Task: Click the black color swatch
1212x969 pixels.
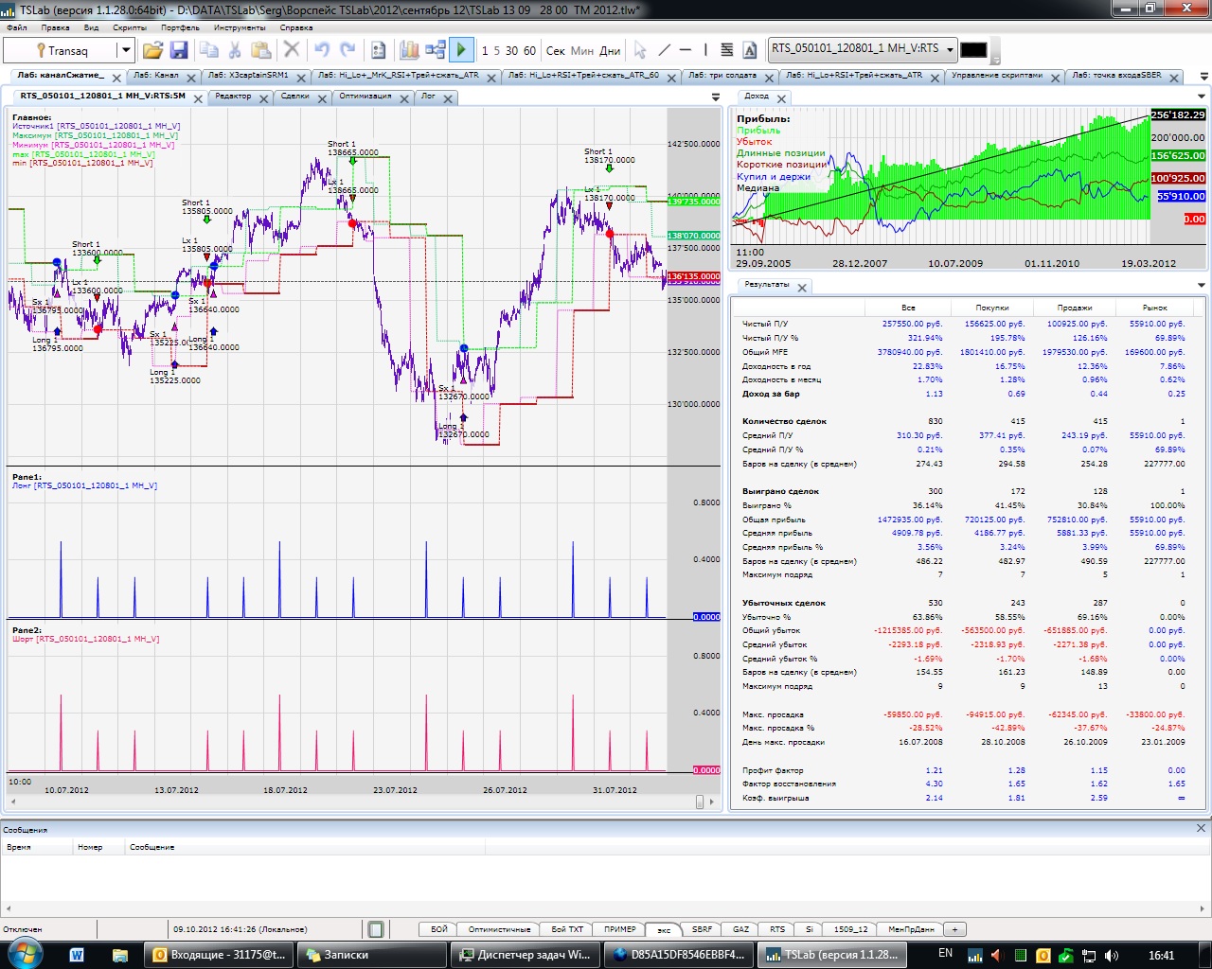Action: click(973, 50)
